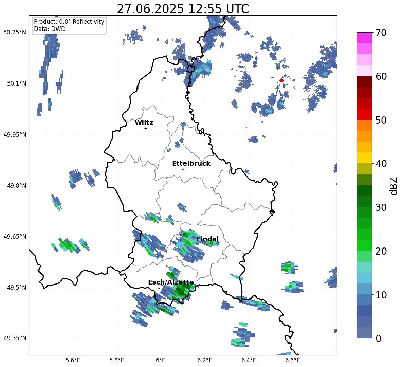Click the colorbar tick value 70
This screenshot has height=367, width=402.
click(381, 33)
